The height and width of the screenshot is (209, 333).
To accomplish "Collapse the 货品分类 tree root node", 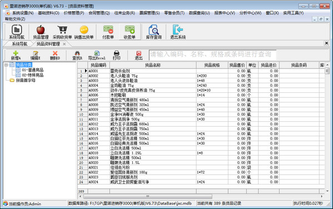I will tap(6, 65).
